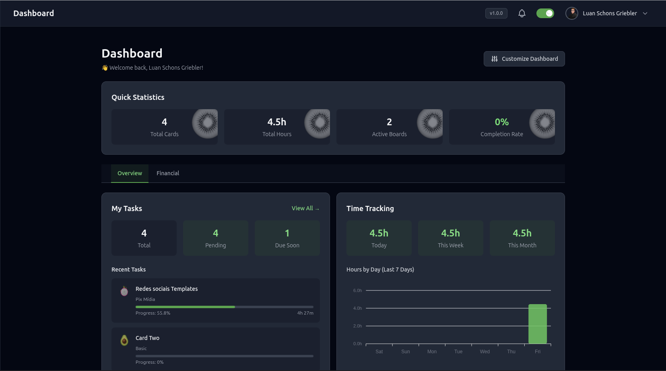Screen dimensions: 666x371
Task: Switch to the Financial tab
Action: [x=168, y=173]
